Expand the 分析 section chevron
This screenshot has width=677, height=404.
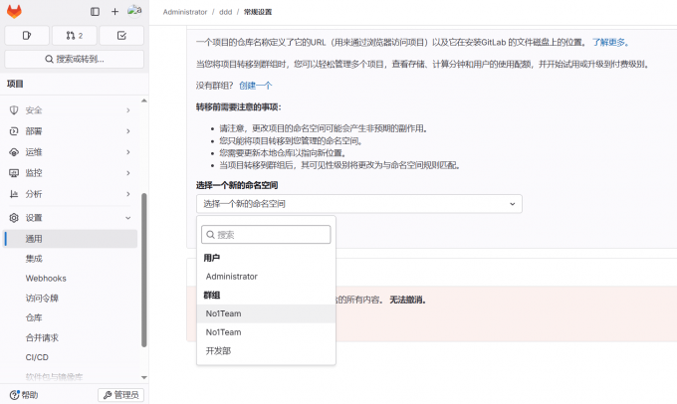click(x=128, y=194)
